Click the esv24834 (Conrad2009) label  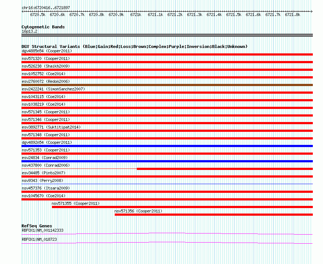pyautogui.click(x=45, y=158)
